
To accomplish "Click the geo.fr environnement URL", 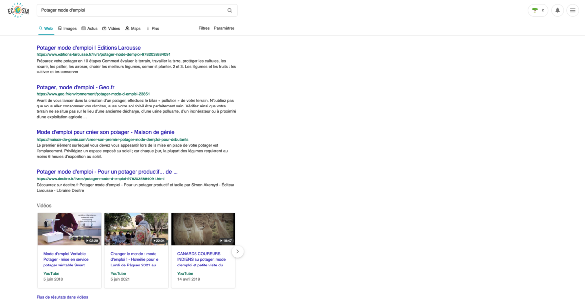I will click(93, 94).
